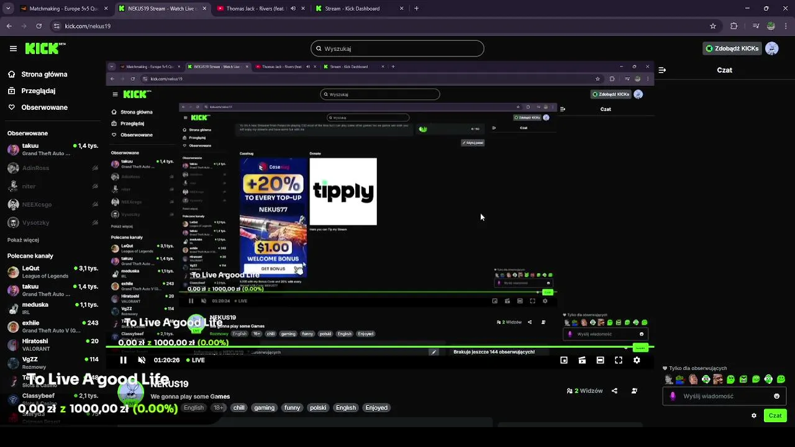
Task: Send message with Czat button
Action: tap(775, 416)
